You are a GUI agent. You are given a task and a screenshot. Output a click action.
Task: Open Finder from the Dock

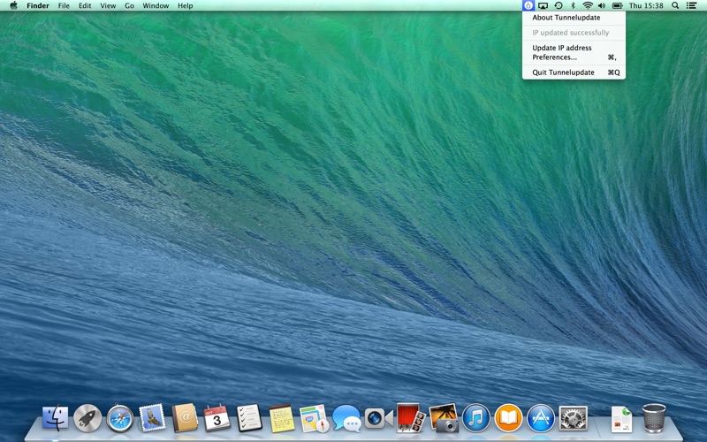pyautogui.click(x=56, y=418)
